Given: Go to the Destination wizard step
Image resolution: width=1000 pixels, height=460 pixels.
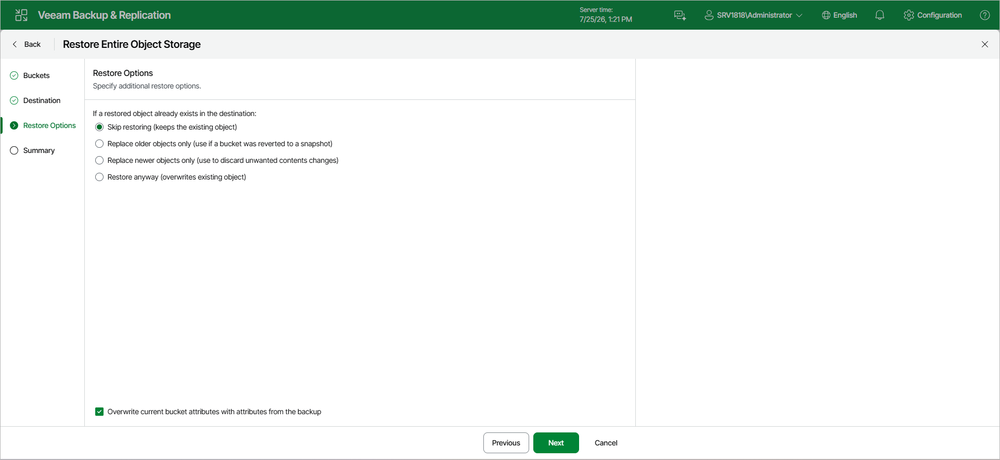Looking at the screenshot, I should point(42,100).
